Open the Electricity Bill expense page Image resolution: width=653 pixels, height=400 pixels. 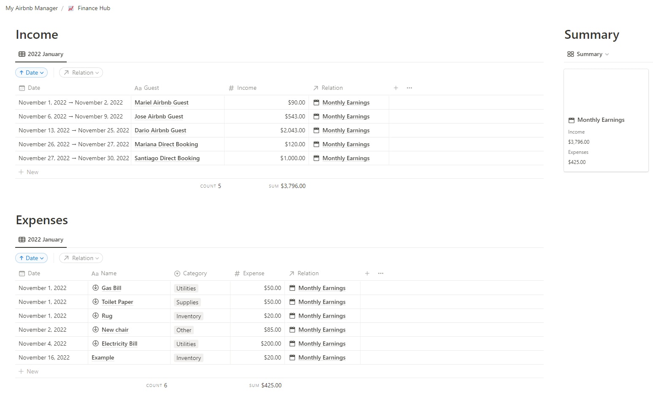119,344
